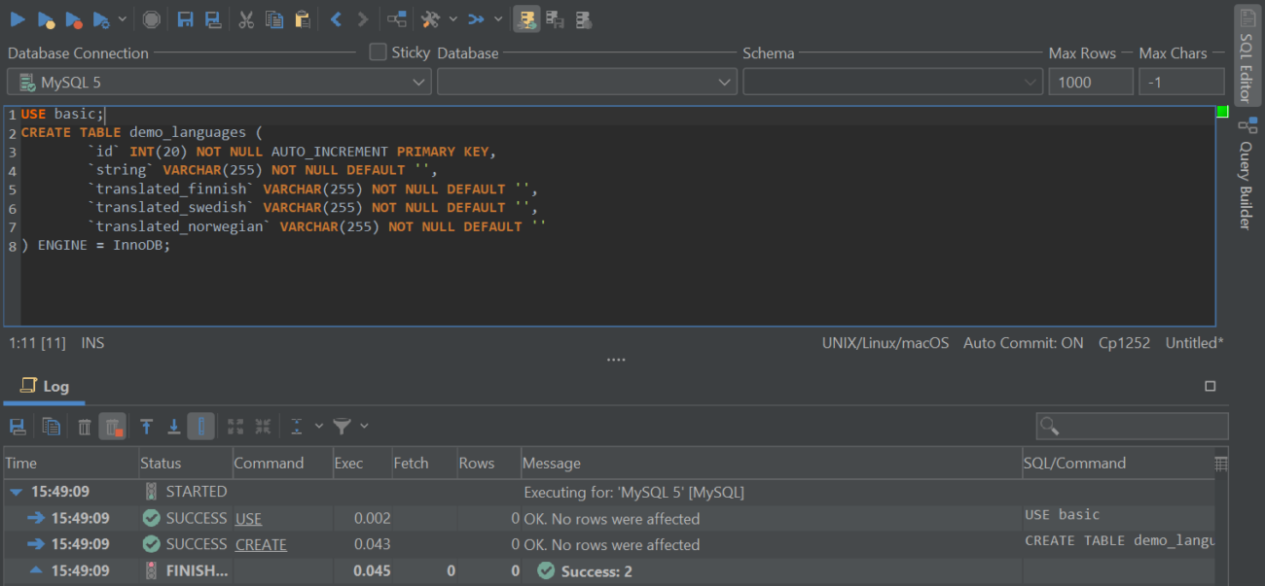Toggle scroll lock in the log toolbar
The height and width of the screenshot is (586, 1265).
(200, 426)
